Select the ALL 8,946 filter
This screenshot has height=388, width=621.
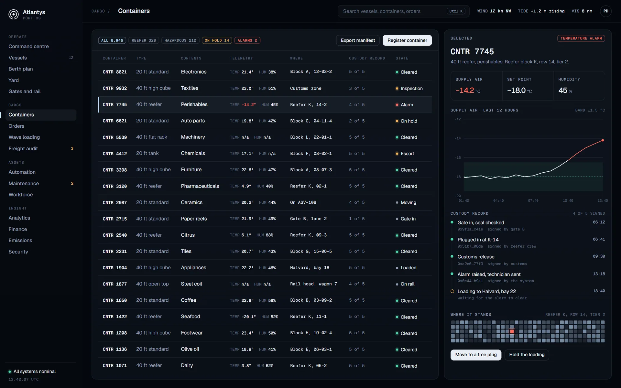point(112,40)
